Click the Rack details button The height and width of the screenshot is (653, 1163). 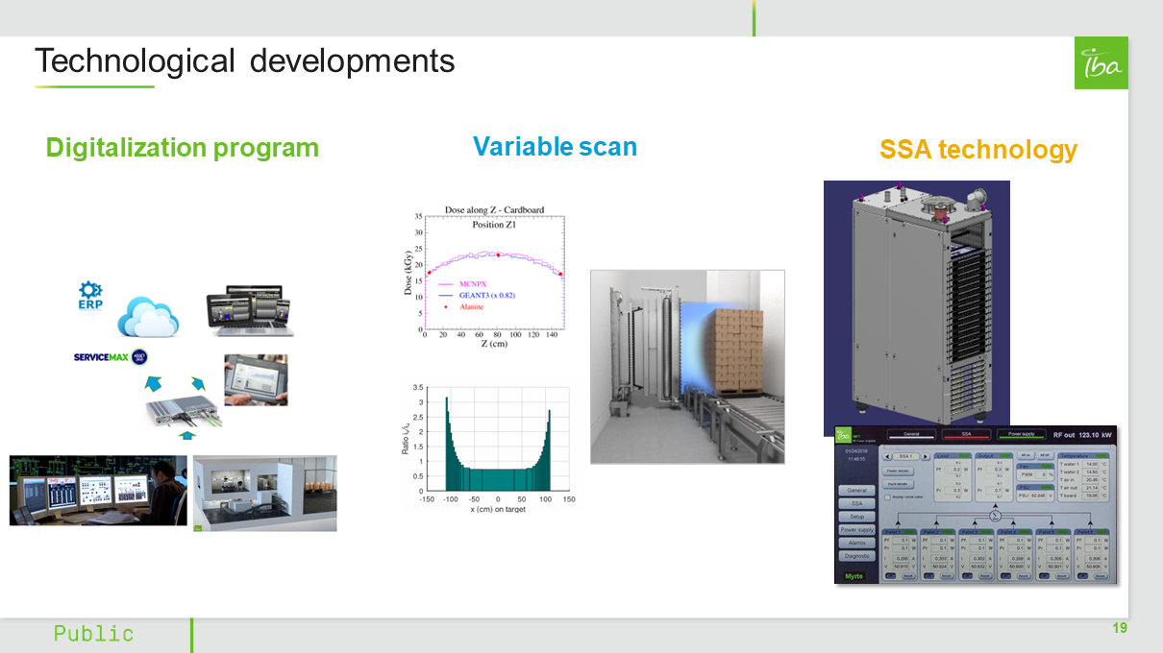coord(898,484)
